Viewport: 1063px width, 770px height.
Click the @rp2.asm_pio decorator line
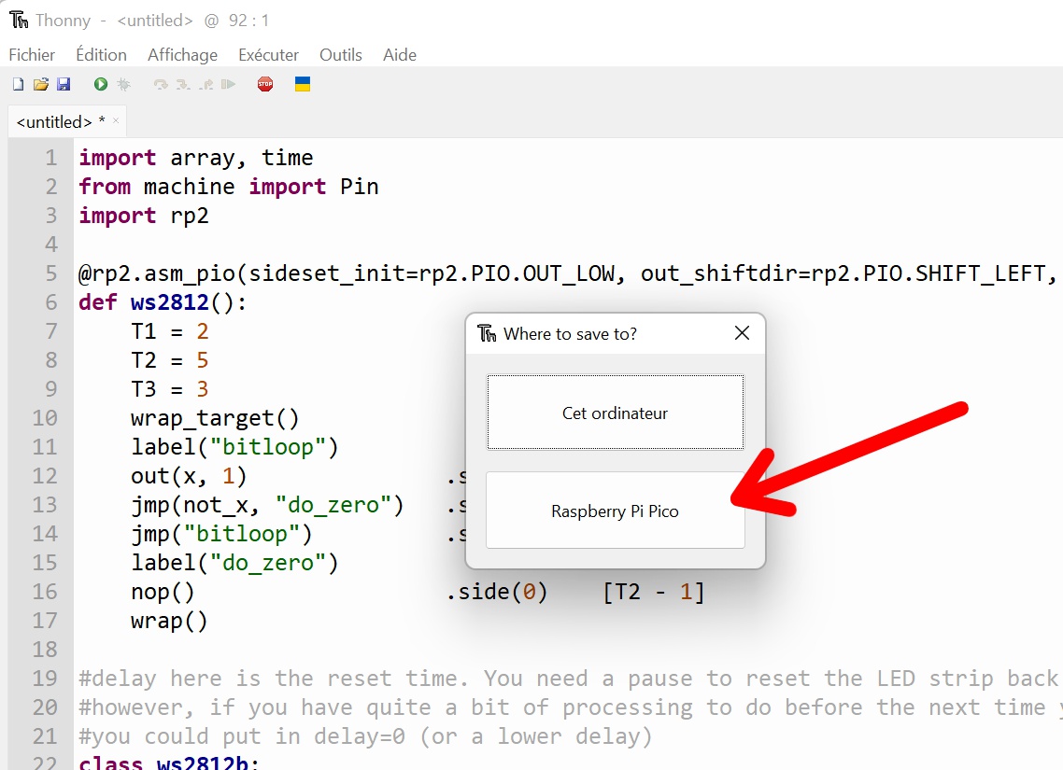567,273
